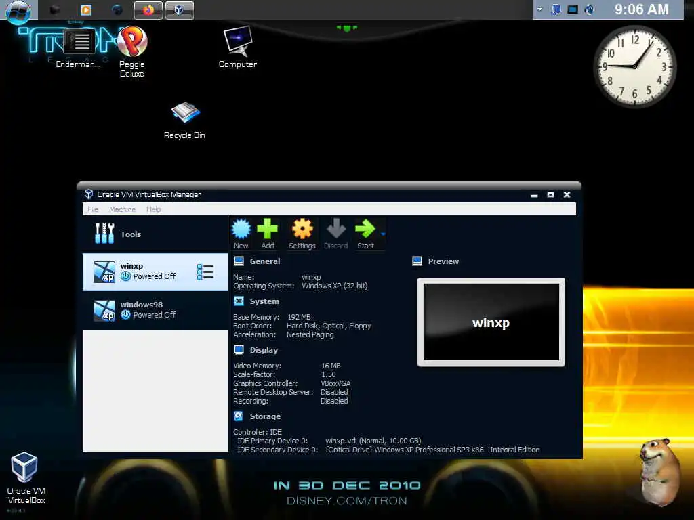Image resolution: width=694 pixels, height=520 pixels.
Task: Click the VirtualBox icon in the title bar
Action: click(89, 194)
